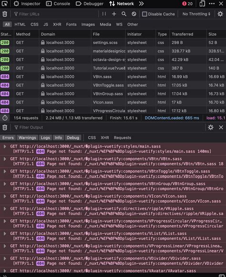Toggle responsive design mode icon
The image size is (226, 277).
click(x=202, y=3)
